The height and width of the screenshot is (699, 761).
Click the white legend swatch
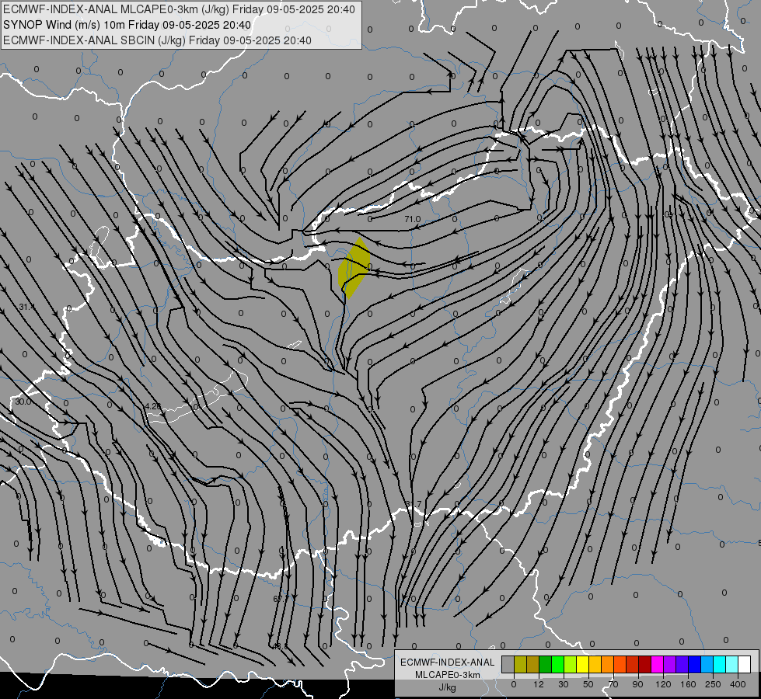point(745,664)
